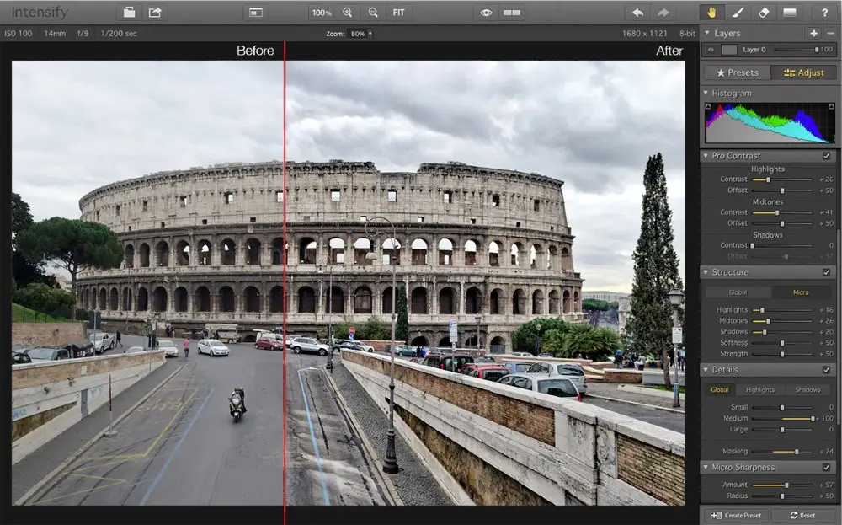The width and height of the screenshot is (842, 525).
Task: Remove layer with the minus button
Action: (x=831, y=34)
